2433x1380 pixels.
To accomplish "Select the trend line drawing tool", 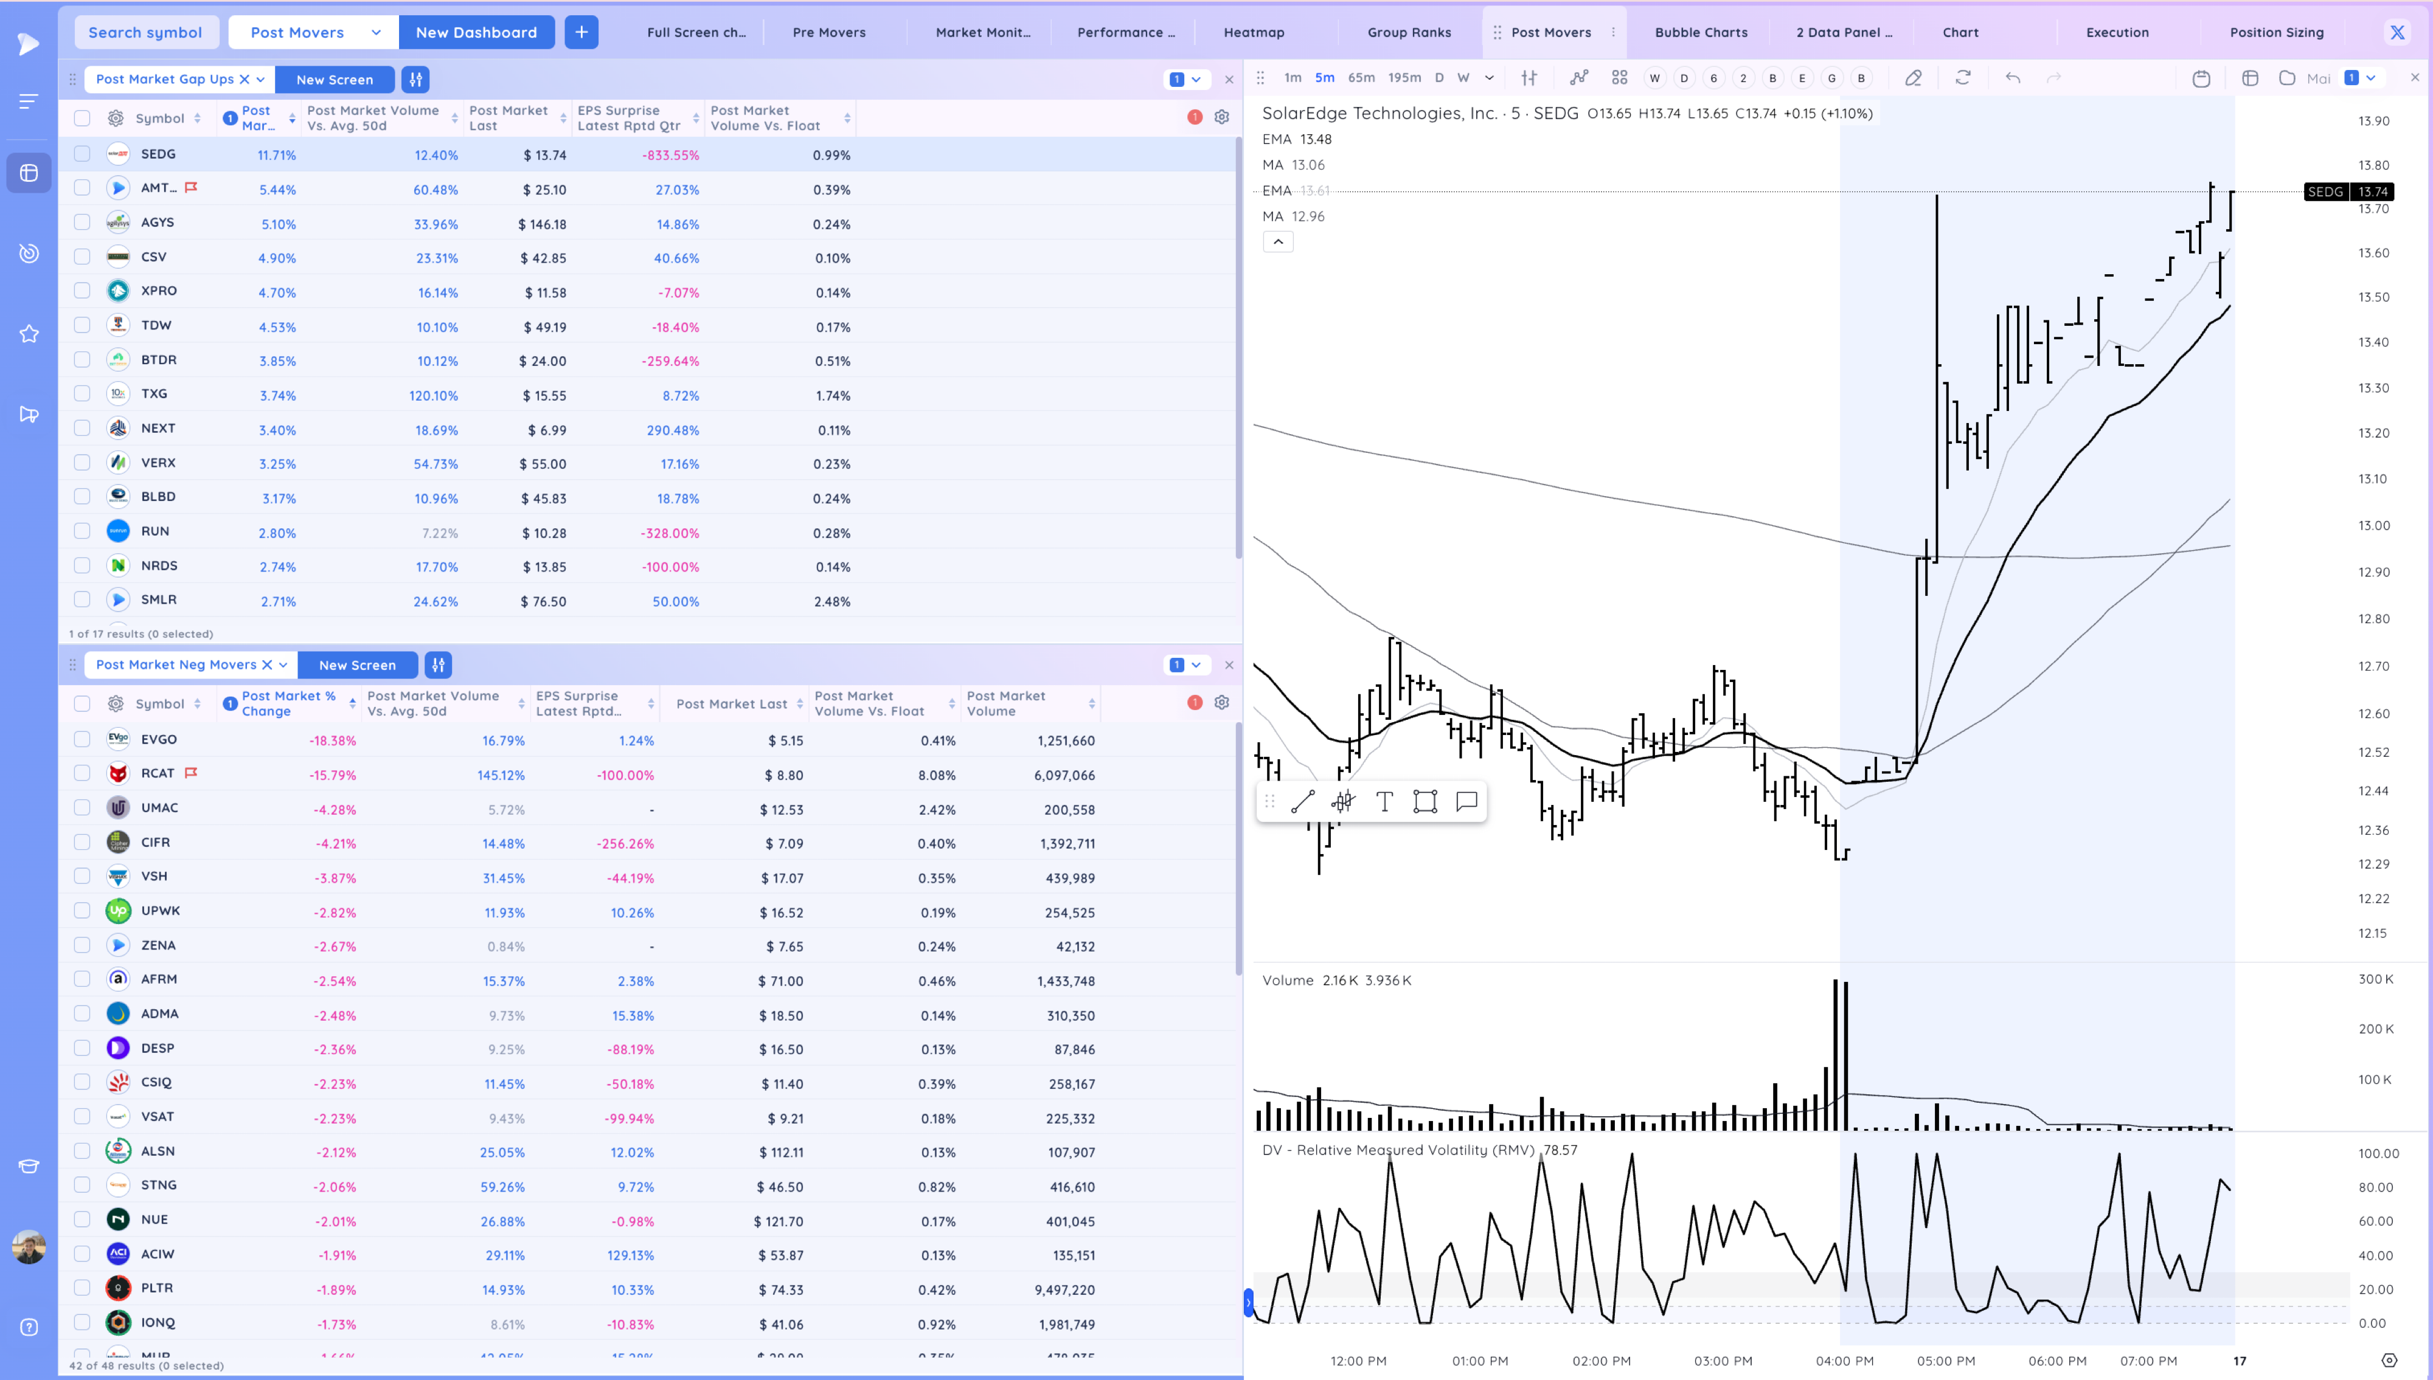I will 1303,802.
